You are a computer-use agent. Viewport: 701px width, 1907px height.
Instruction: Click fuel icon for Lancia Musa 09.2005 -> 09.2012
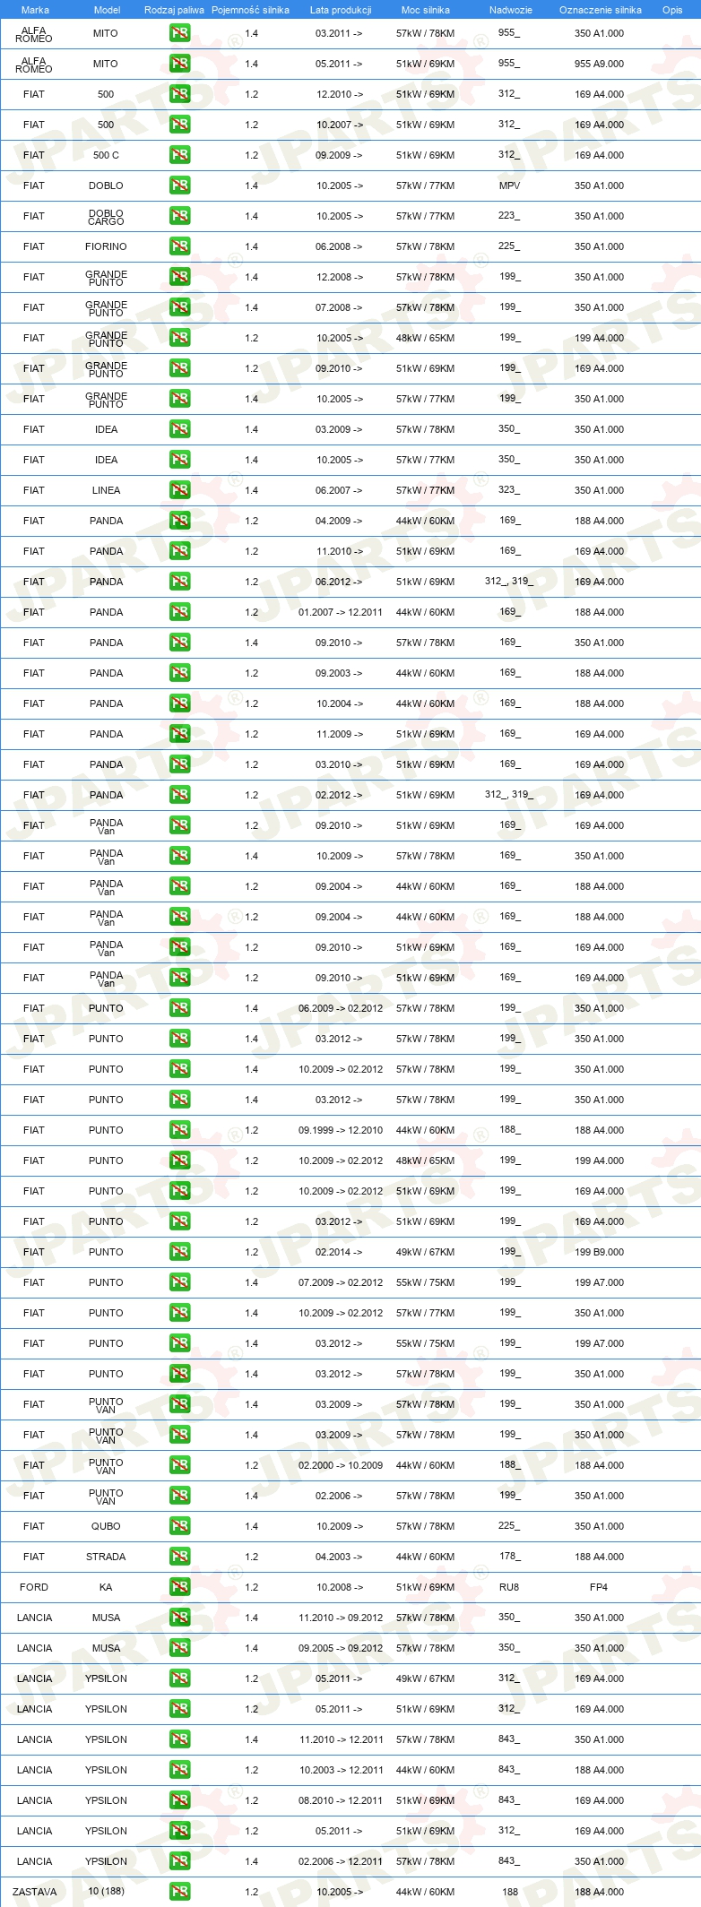click(179, 1648)
